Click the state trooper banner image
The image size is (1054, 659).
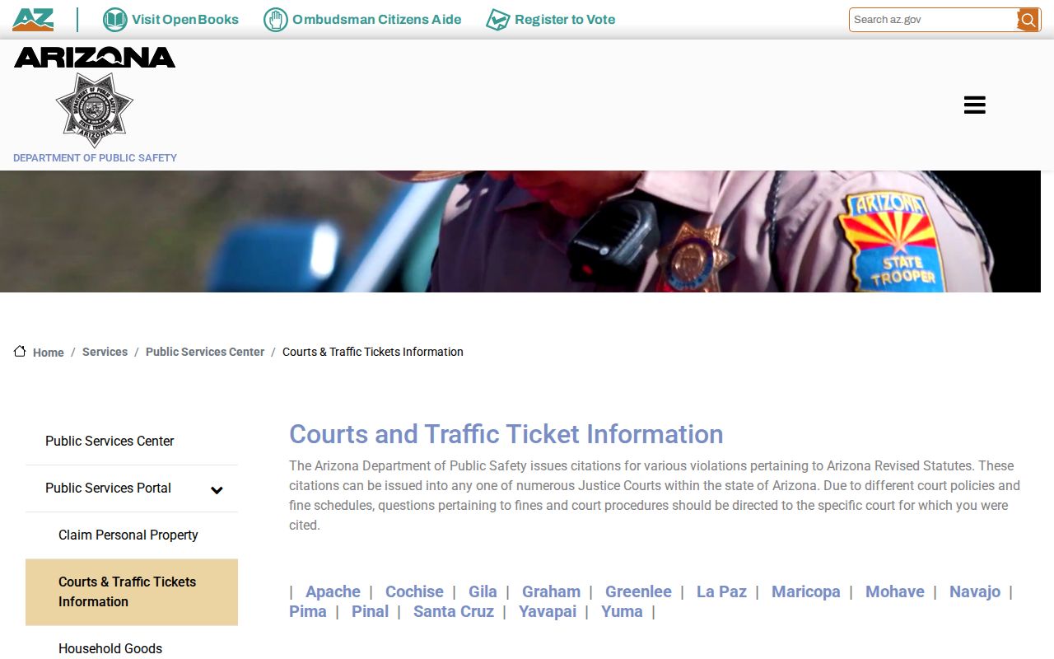(520, 231)
